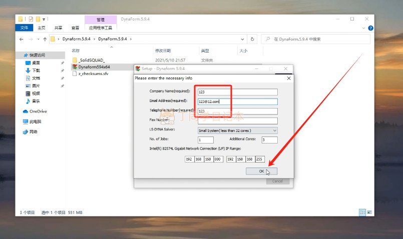
Task: Select the Dynaform594x64 installer file
Action: coord(94,66)
